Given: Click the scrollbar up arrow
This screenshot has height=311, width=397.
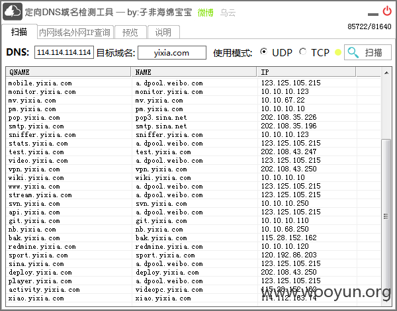Looking at the screenshot, I should [386, 73].
